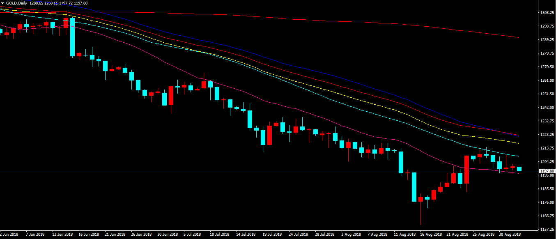Click the 1298.75 price axis label
The image size is (556, 239).
[x=547, y=26]
